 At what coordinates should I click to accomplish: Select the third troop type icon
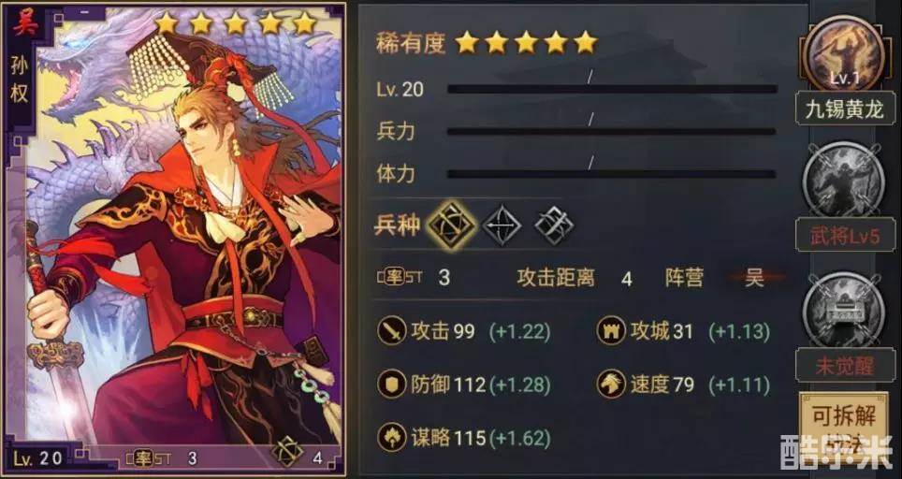(x=554, y=225)
